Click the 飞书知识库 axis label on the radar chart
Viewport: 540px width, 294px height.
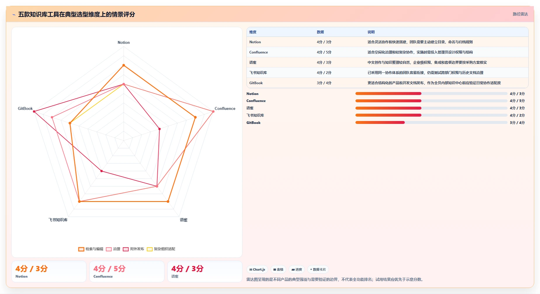58,220
